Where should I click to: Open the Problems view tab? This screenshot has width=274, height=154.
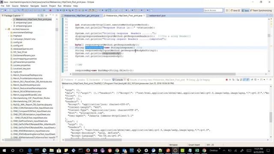pos(67,80)
